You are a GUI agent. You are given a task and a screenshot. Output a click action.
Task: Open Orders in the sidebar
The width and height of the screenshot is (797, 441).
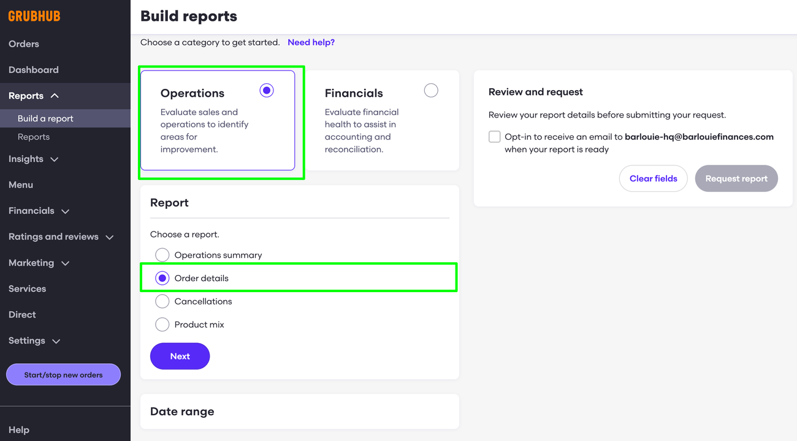click(x=24, y=44)
